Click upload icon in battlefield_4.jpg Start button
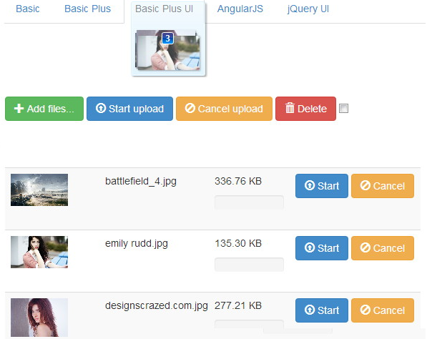The height and width of the screenshot is (339, 427). (x=310, y=185)
